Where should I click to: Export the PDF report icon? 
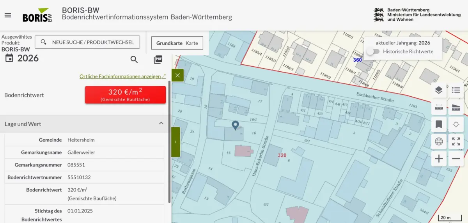158,59
